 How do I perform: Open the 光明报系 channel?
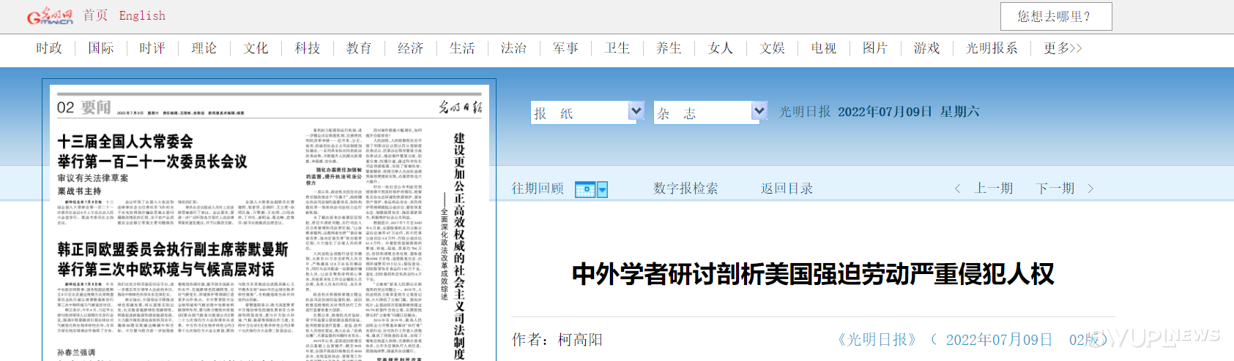(992, 48)
